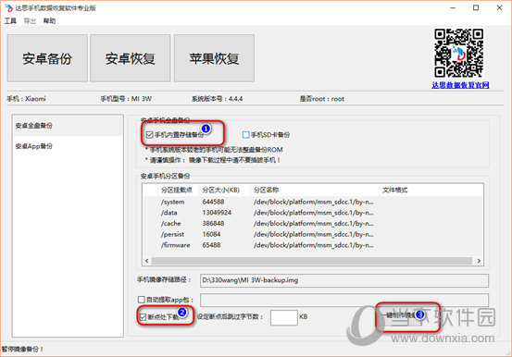This screenshot has width=512, height=357.
Task: Select the /persist partition row
Action: point(313,234)
